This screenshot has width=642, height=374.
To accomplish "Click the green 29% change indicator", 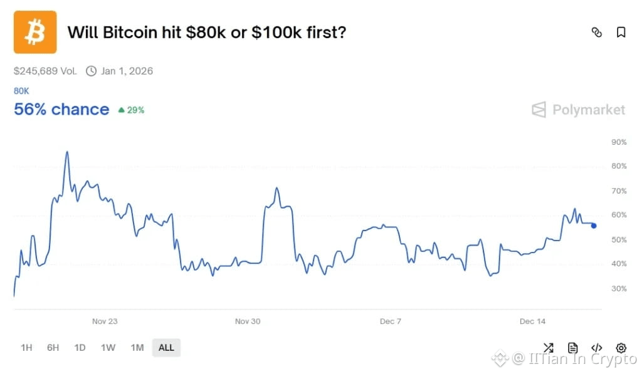I will point(131,110).
